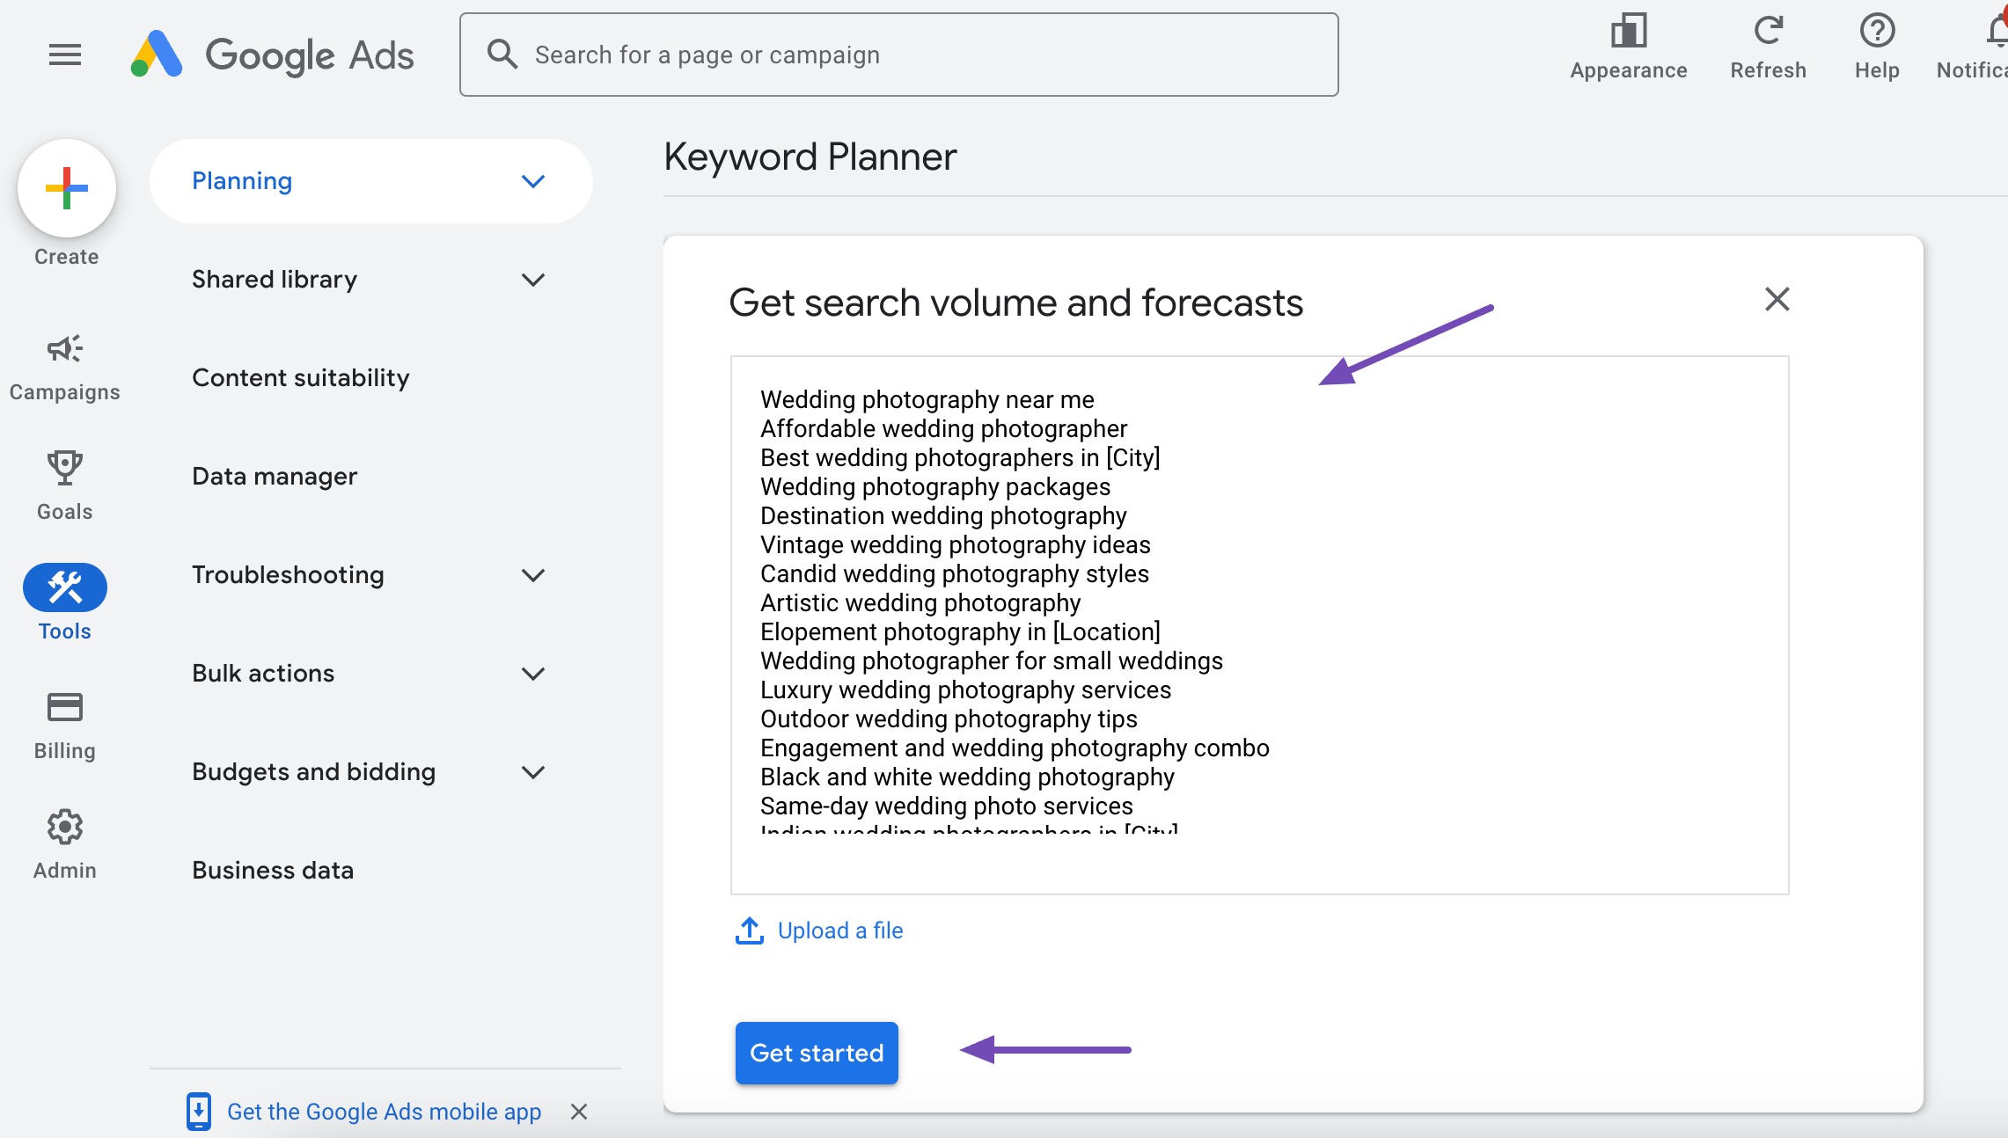Click 'Elopement photography in [Location]' line
Screen dimensions: 2008x1138
(960, 632)
